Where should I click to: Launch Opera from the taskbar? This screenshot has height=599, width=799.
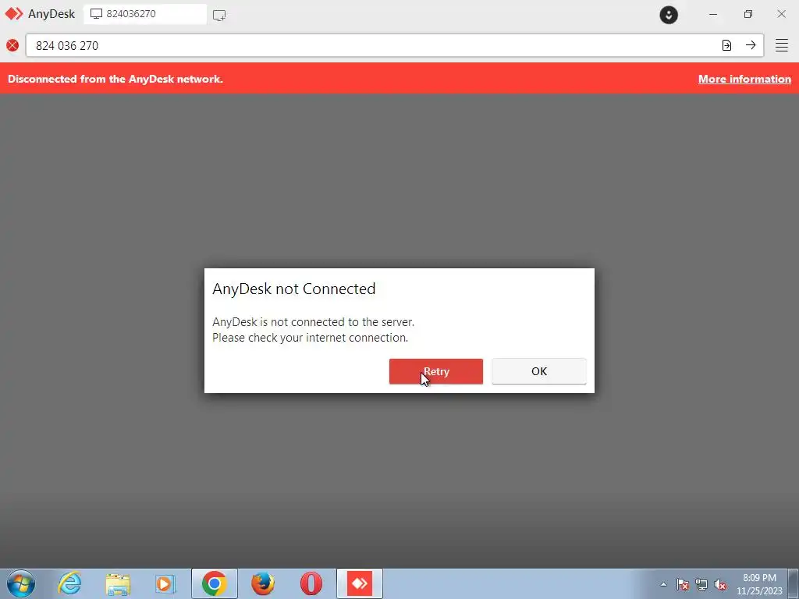(x=311, y=583)
